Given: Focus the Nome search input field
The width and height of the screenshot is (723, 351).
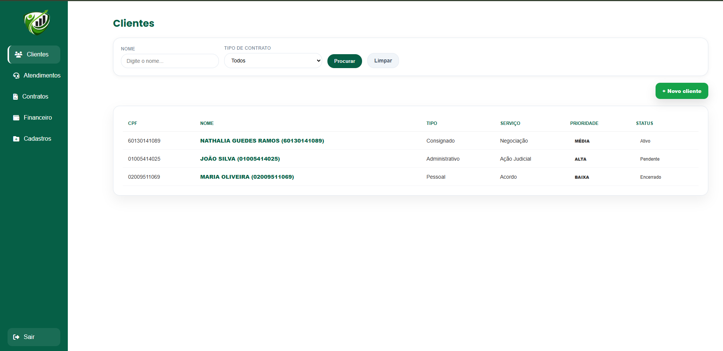Looking at the screenshot, I should point(170,61).
